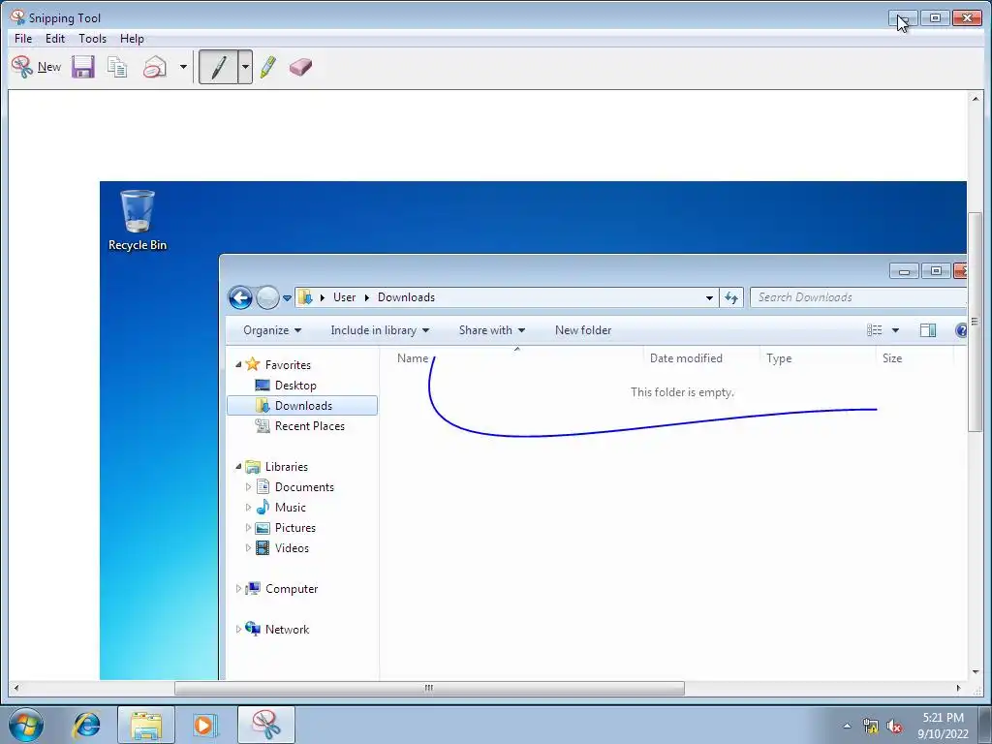Open the File menu
The height and width of the screenshot is (744, 992).
23,39
